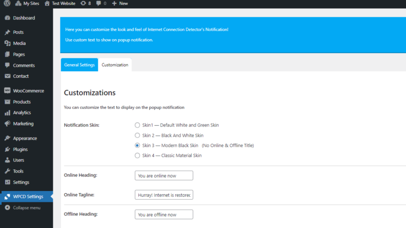Switch to the General Settings tab
The image size is (406, 228).
coord(79,65)
